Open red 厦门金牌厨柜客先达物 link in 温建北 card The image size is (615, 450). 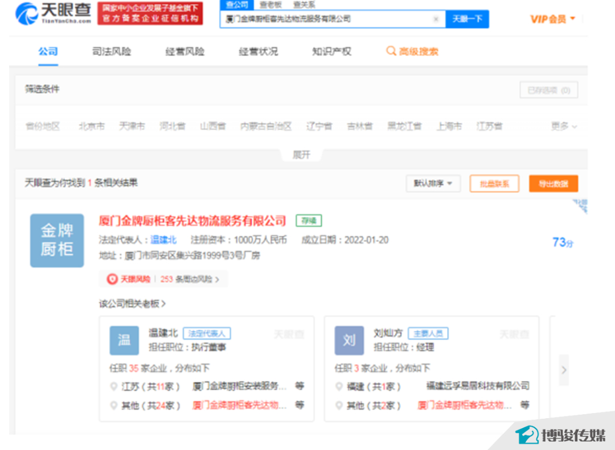click(x=240, y=405)
